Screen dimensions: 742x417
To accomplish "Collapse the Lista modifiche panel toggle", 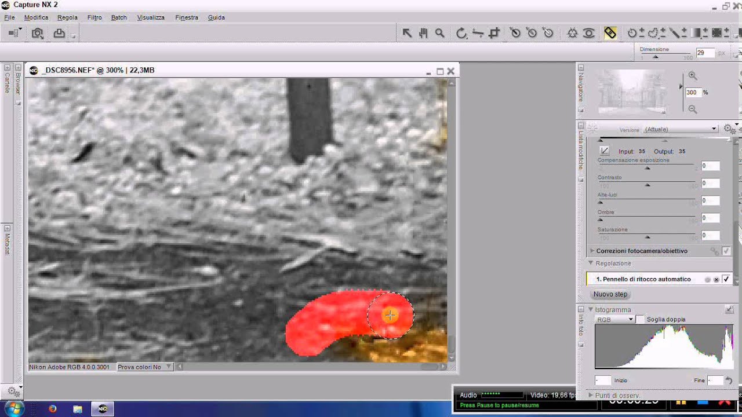I will (x=581, y=126).
